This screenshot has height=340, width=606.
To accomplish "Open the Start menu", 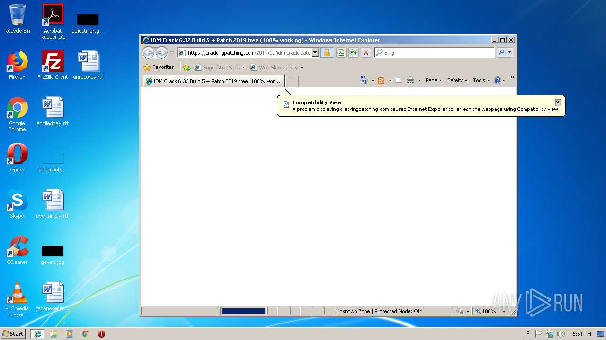I will [x=13, y=334].
